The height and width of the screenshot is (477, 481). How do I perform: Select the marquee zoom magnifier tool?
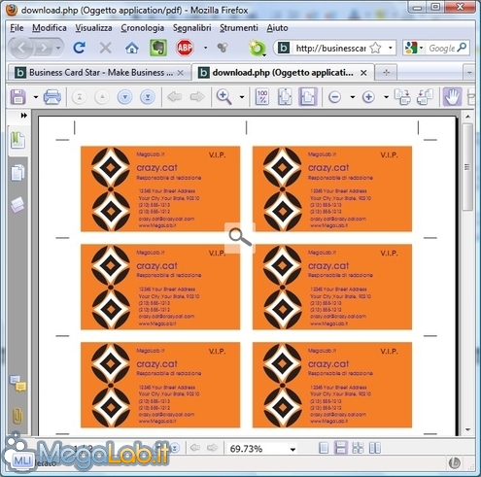point(224,97)
